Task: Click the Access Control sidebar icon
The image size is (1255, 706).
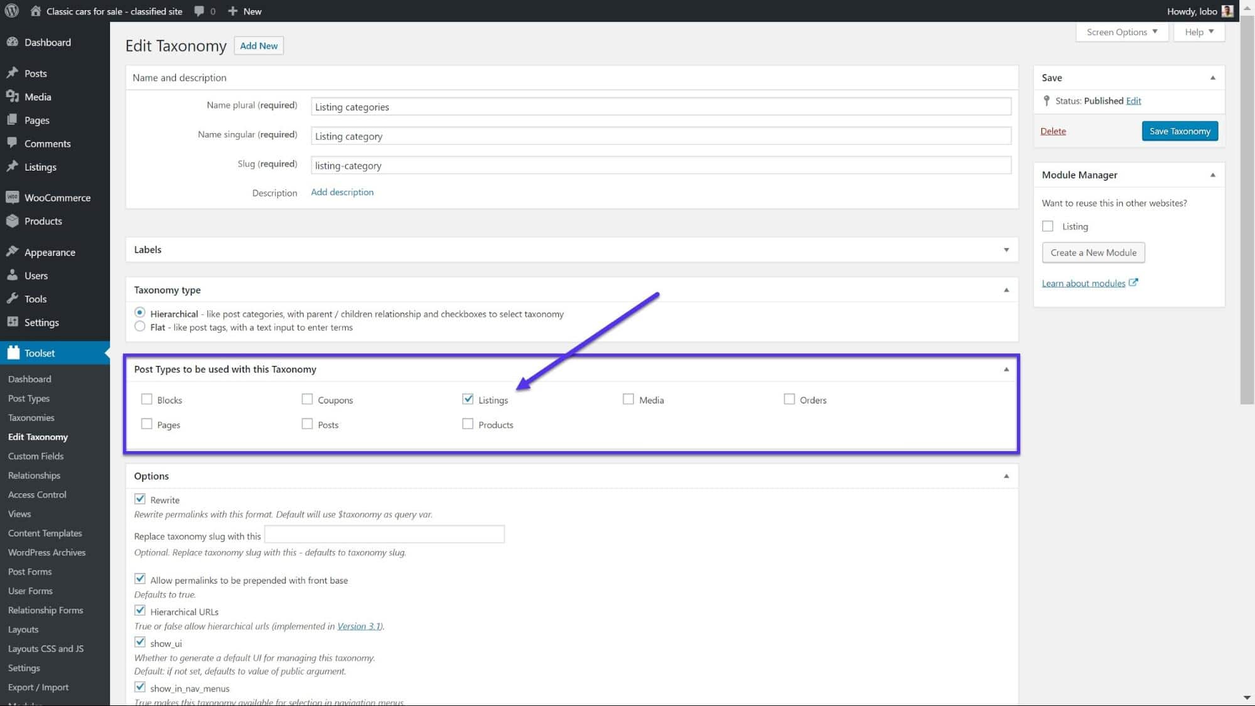Action: [37, 494]
